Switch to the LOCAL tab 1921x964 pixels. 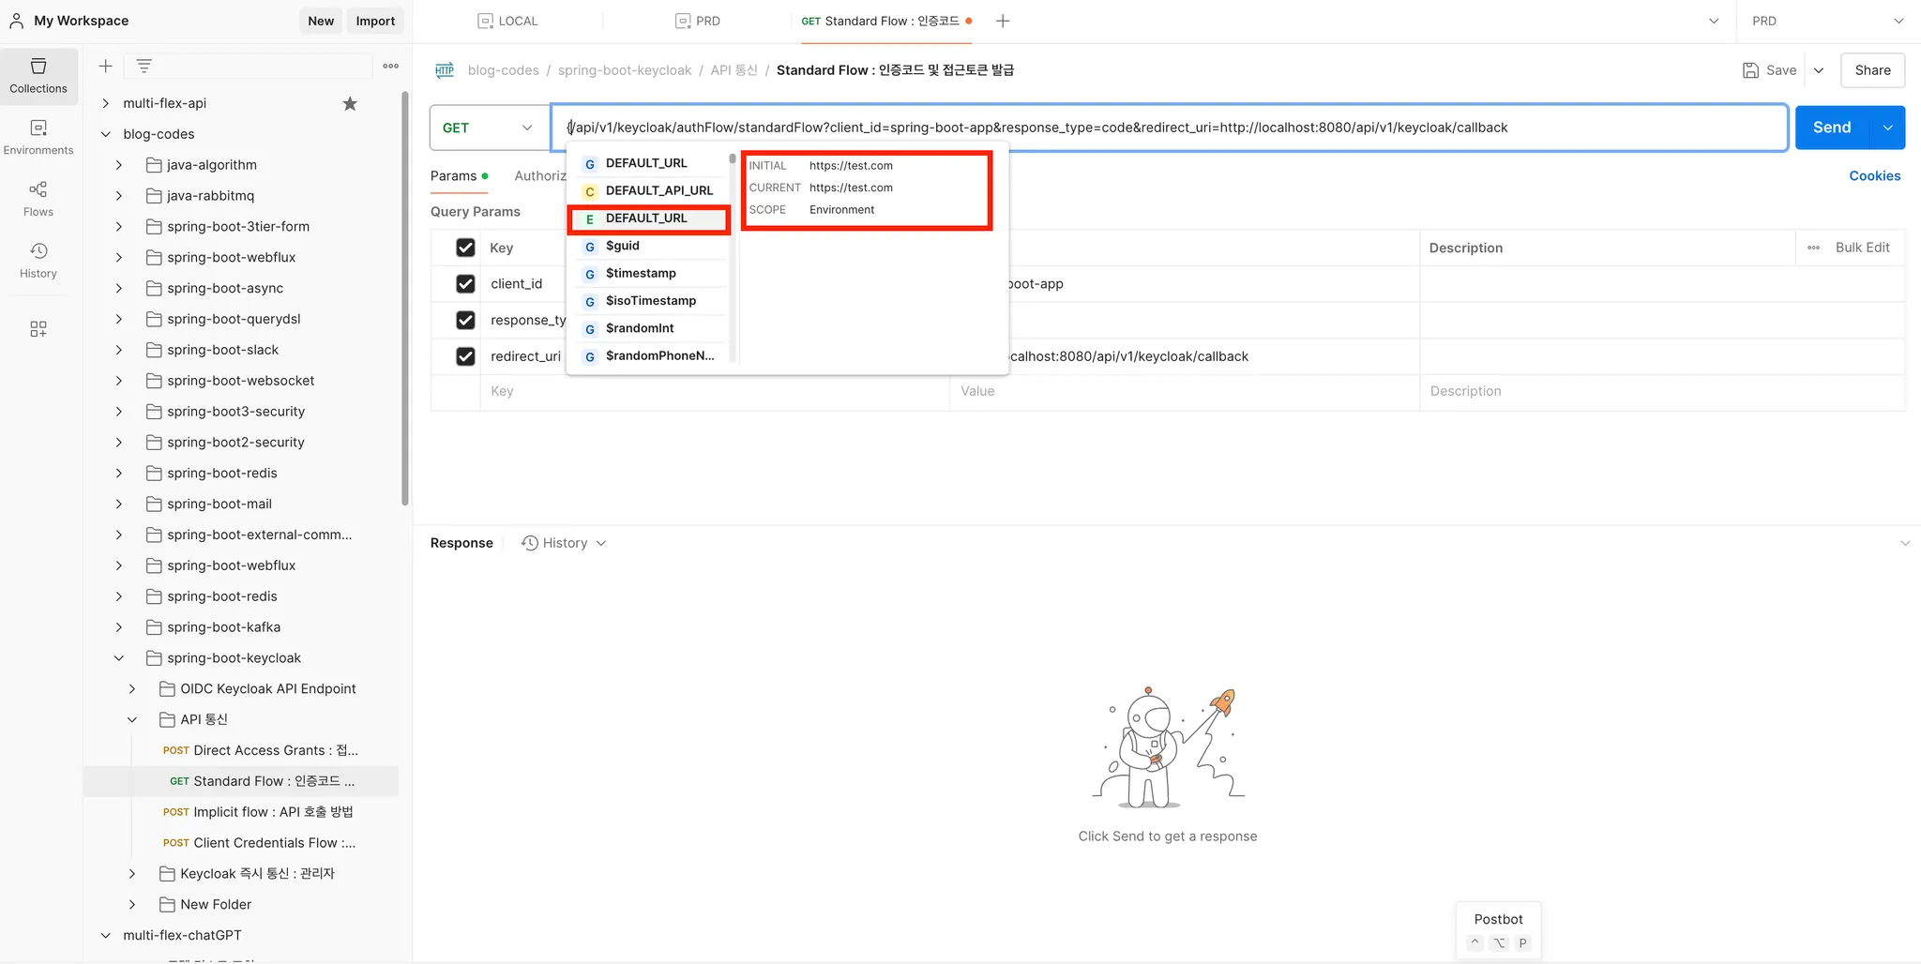(508, 21)
